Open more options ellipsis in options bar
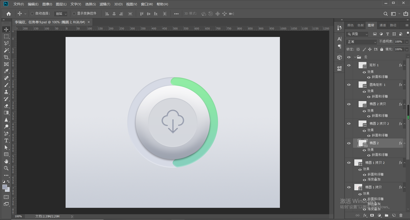 [x=176, y=14]
